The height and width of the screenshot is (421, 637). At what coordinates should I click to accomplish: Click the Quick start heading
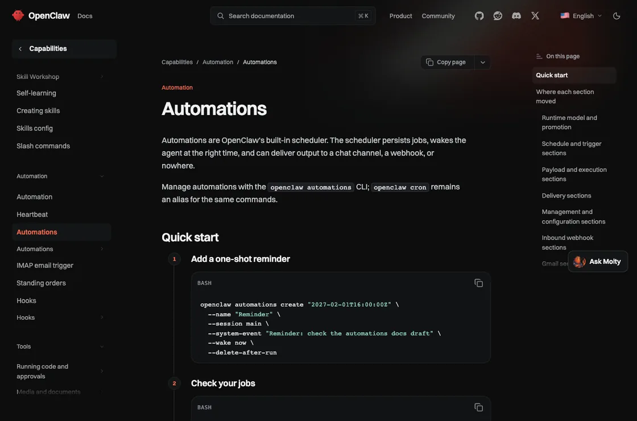pos(190,237)
